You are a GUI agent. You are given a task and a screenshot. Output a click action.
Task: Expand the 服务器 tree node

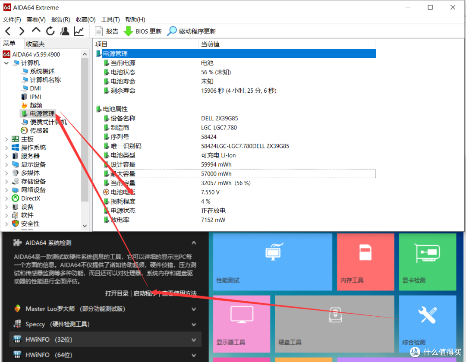point(6,156)
